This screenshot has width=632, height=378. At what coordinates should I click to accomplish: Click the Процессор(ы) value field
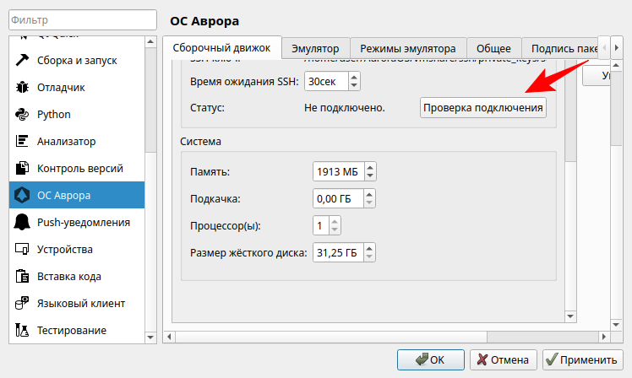321,225
